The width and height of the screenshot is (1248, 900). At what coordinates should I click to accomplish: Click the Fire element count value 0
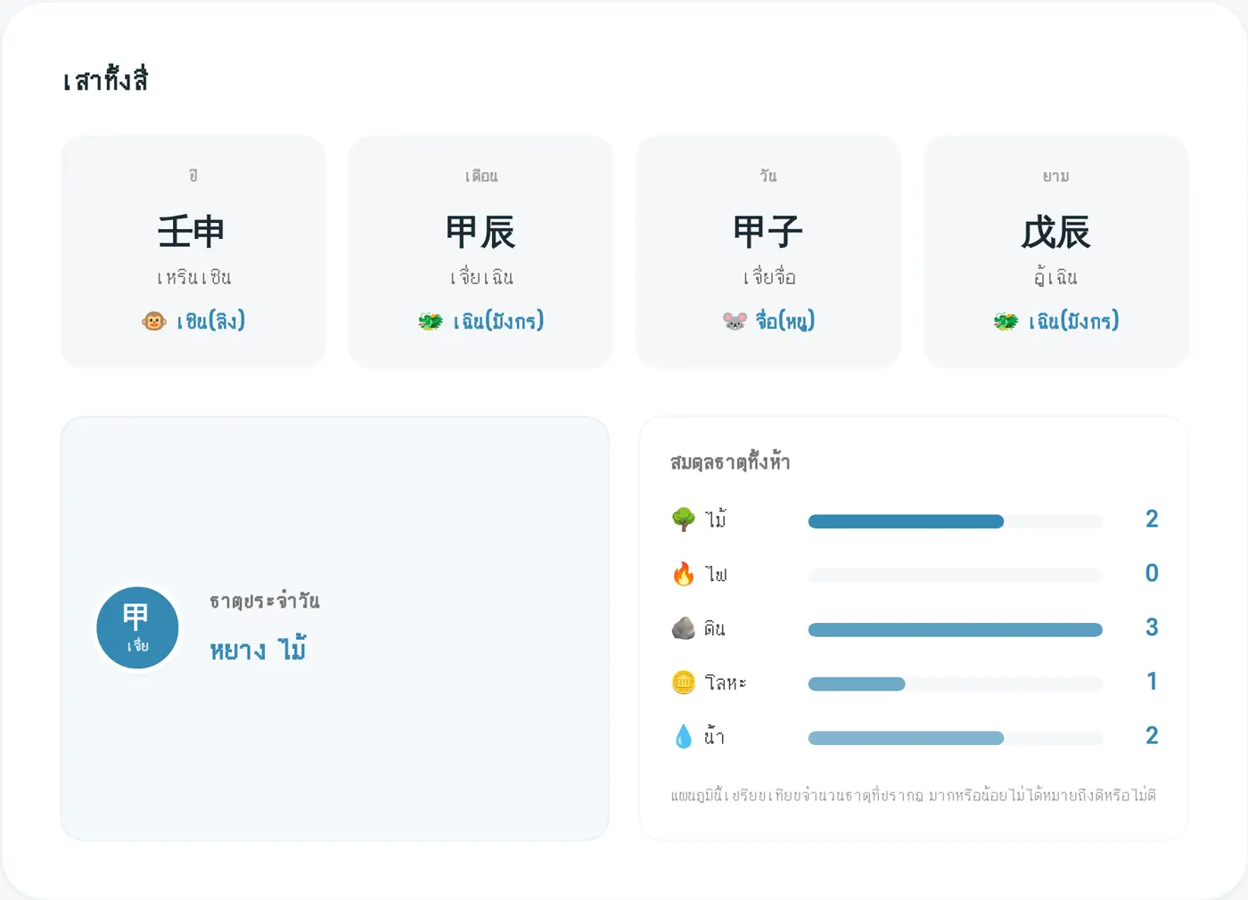tap(1152, 573)
